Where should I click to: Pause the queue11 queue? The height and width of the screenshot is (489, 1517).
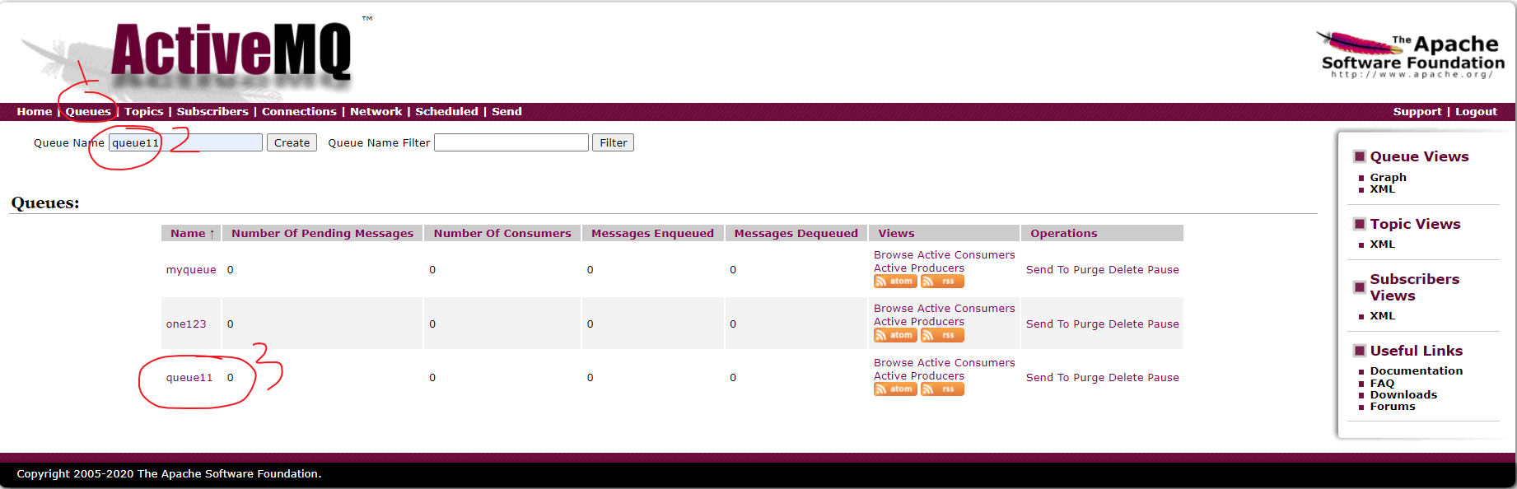[1163, 377]
